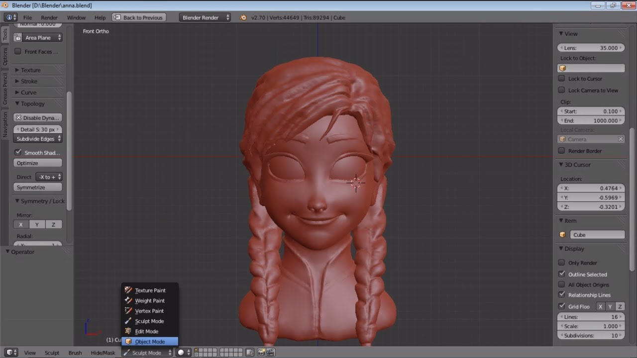
Task: Click the Back to Previous screen icon
Action: [x=117, y=17]
